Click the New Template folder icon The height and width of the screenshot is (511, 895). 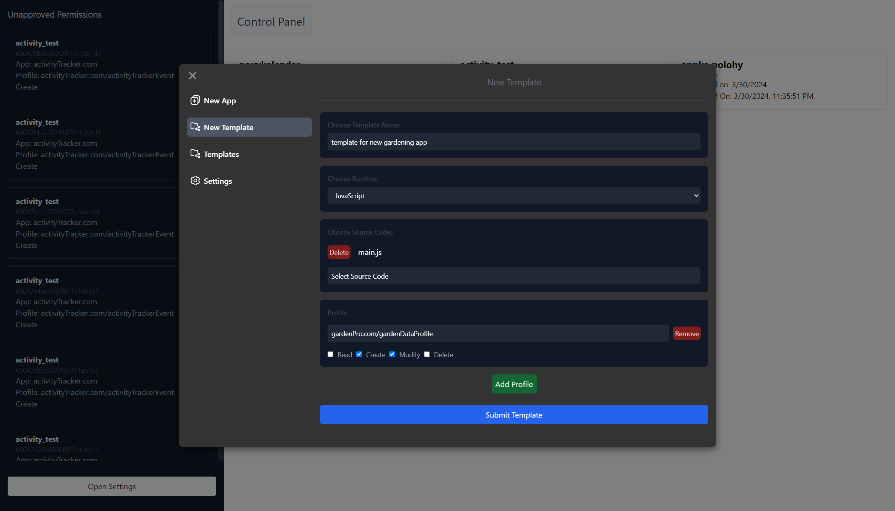click(195, 127)
